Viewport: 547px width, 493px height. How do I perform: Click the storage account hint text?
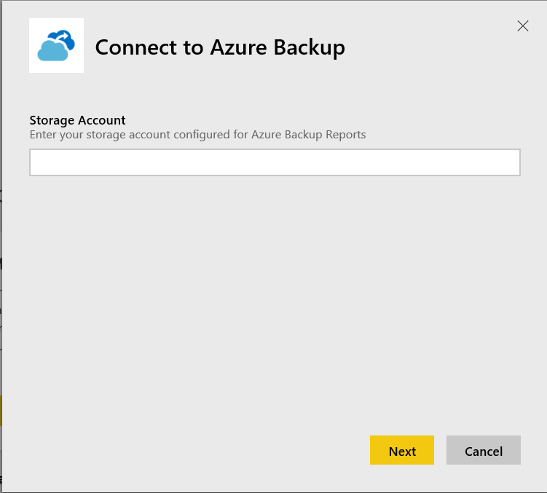(197, 135)
